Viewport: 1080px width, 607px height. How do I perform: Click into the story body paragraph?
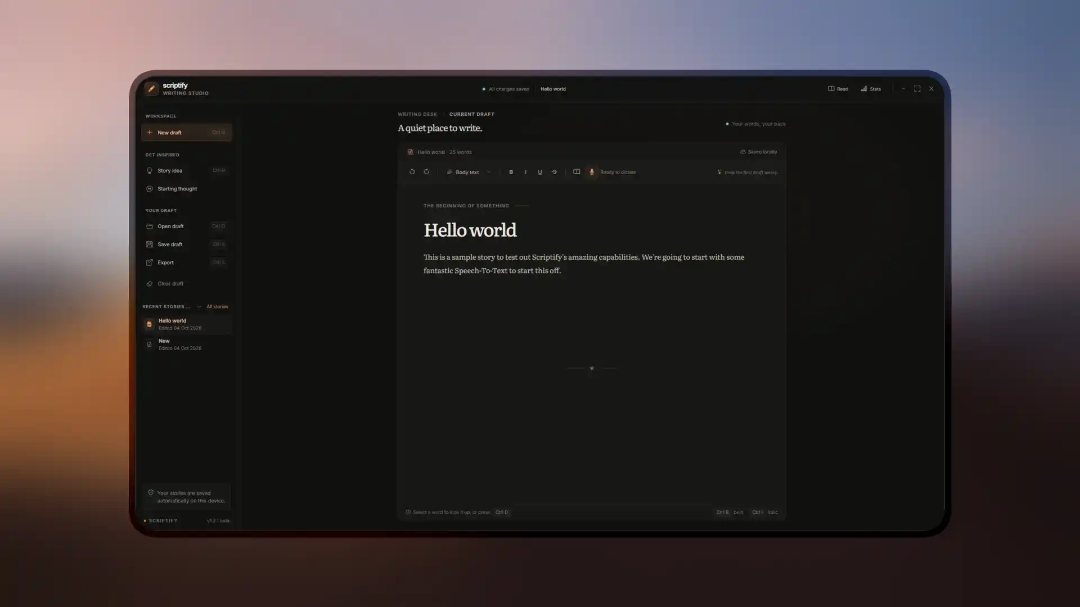click(584, 264)
